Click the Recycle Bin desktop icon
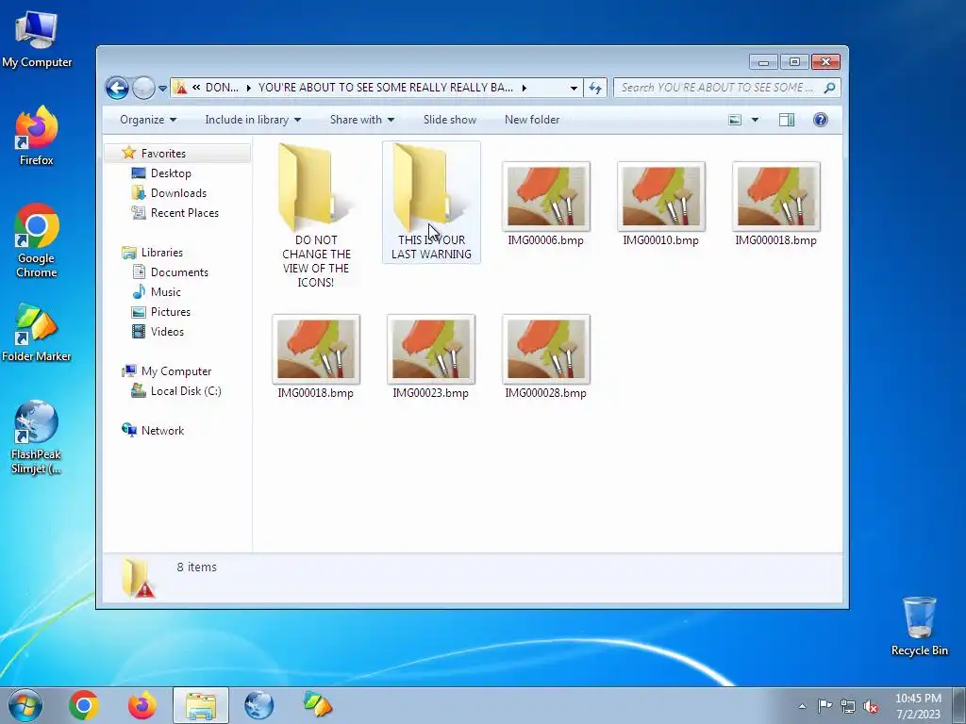966x724 pixels. (919, 626)
